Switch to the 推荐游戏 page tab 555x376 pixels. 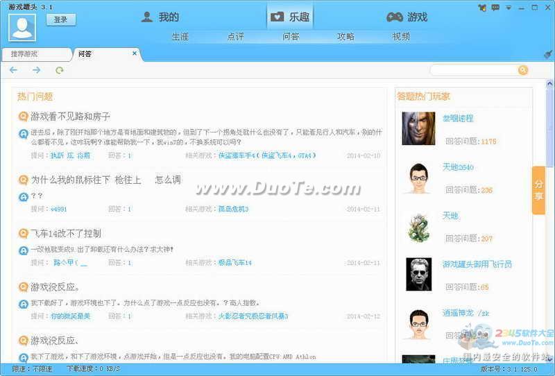[x=35, y=54]
